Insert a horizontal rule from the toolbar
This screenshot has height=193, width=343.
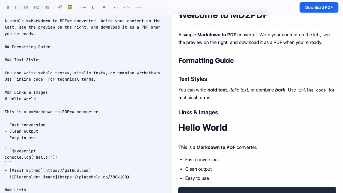139,7
